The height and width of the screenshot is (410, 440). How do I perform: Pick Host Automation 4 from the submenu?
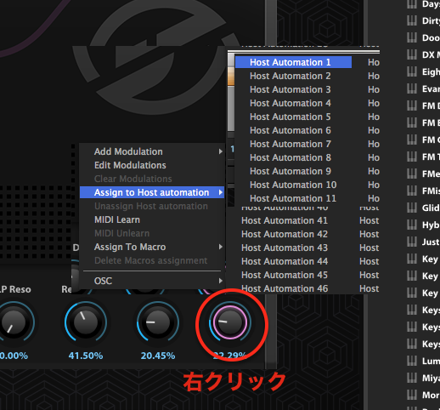click(x=291, y=103)
